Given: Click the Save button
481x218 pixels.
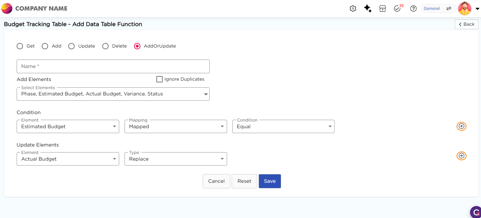Looking at the screenshot, I should click(x=270, y=181).
